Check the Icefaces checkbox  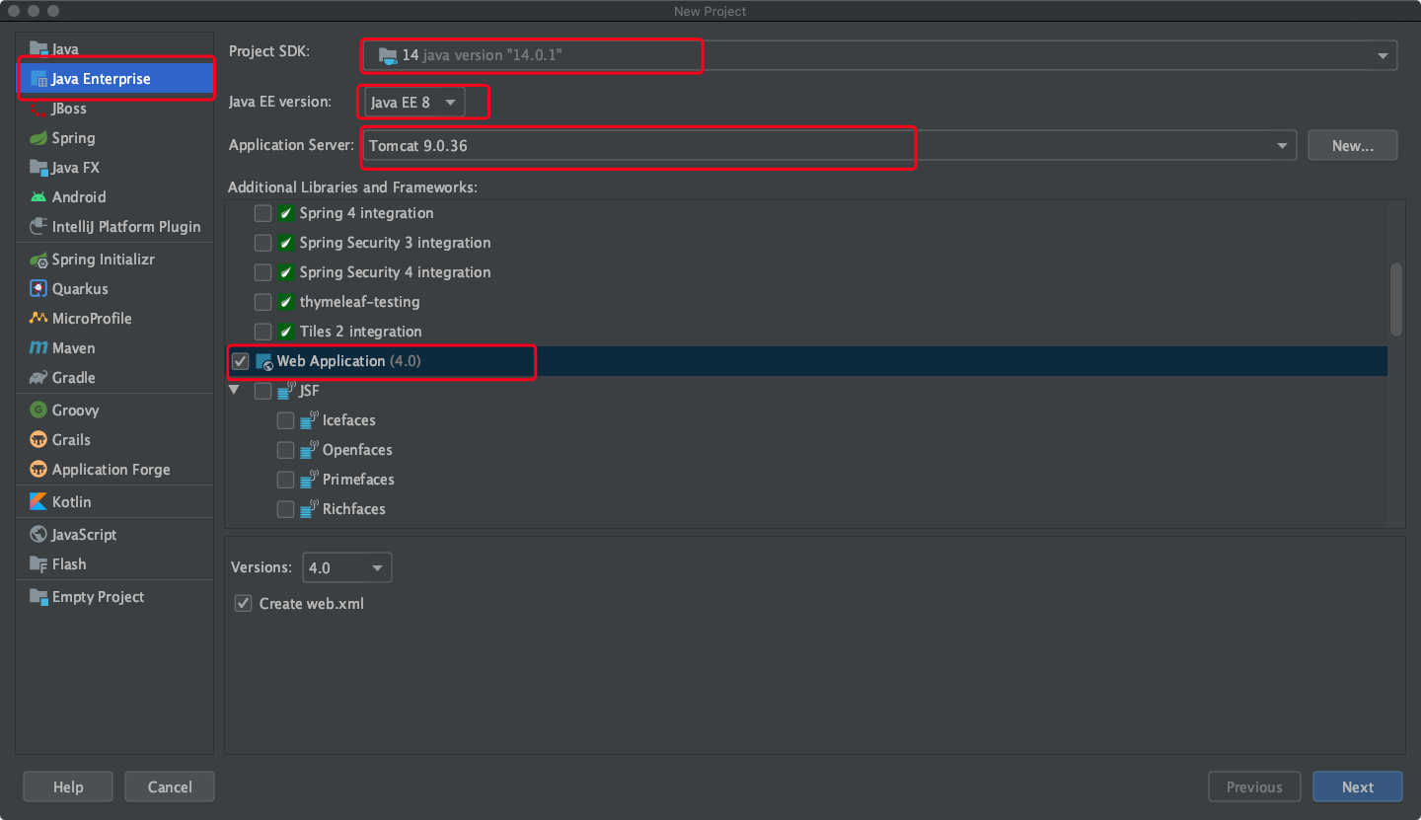pyautogui.click(x=285, y=420)
